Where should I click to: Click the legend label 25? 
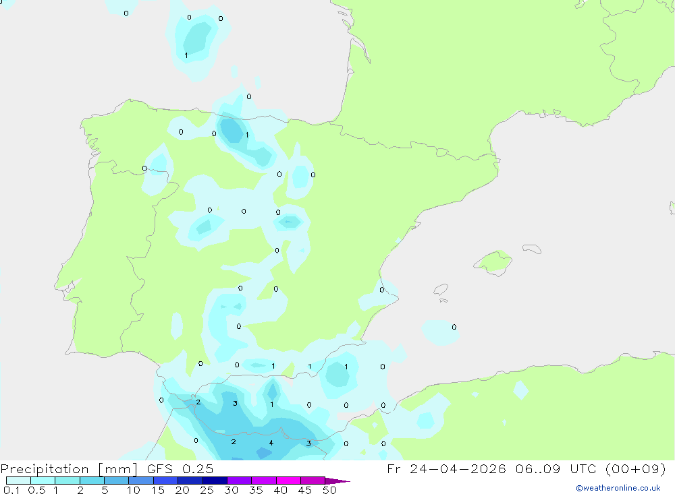click(x=207, y=490)
